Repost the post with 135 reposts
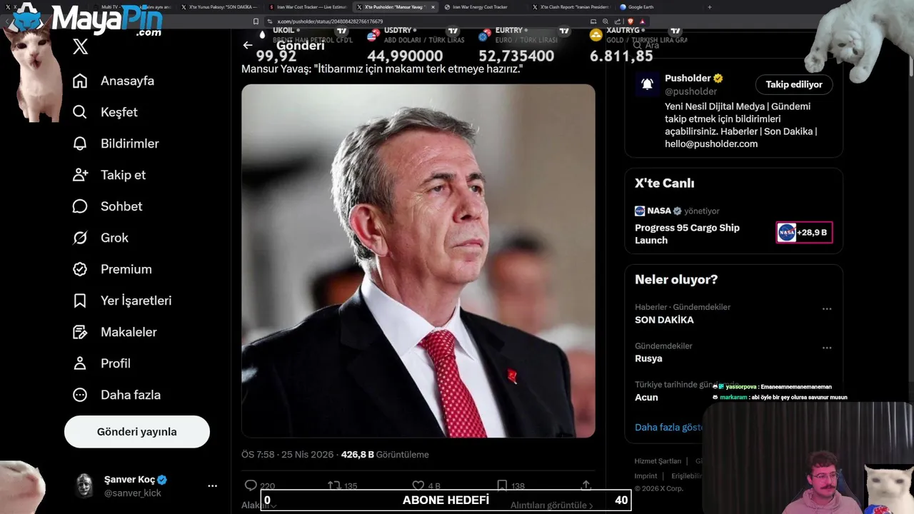This screenshot has width=914, height=514. (334, 485)
